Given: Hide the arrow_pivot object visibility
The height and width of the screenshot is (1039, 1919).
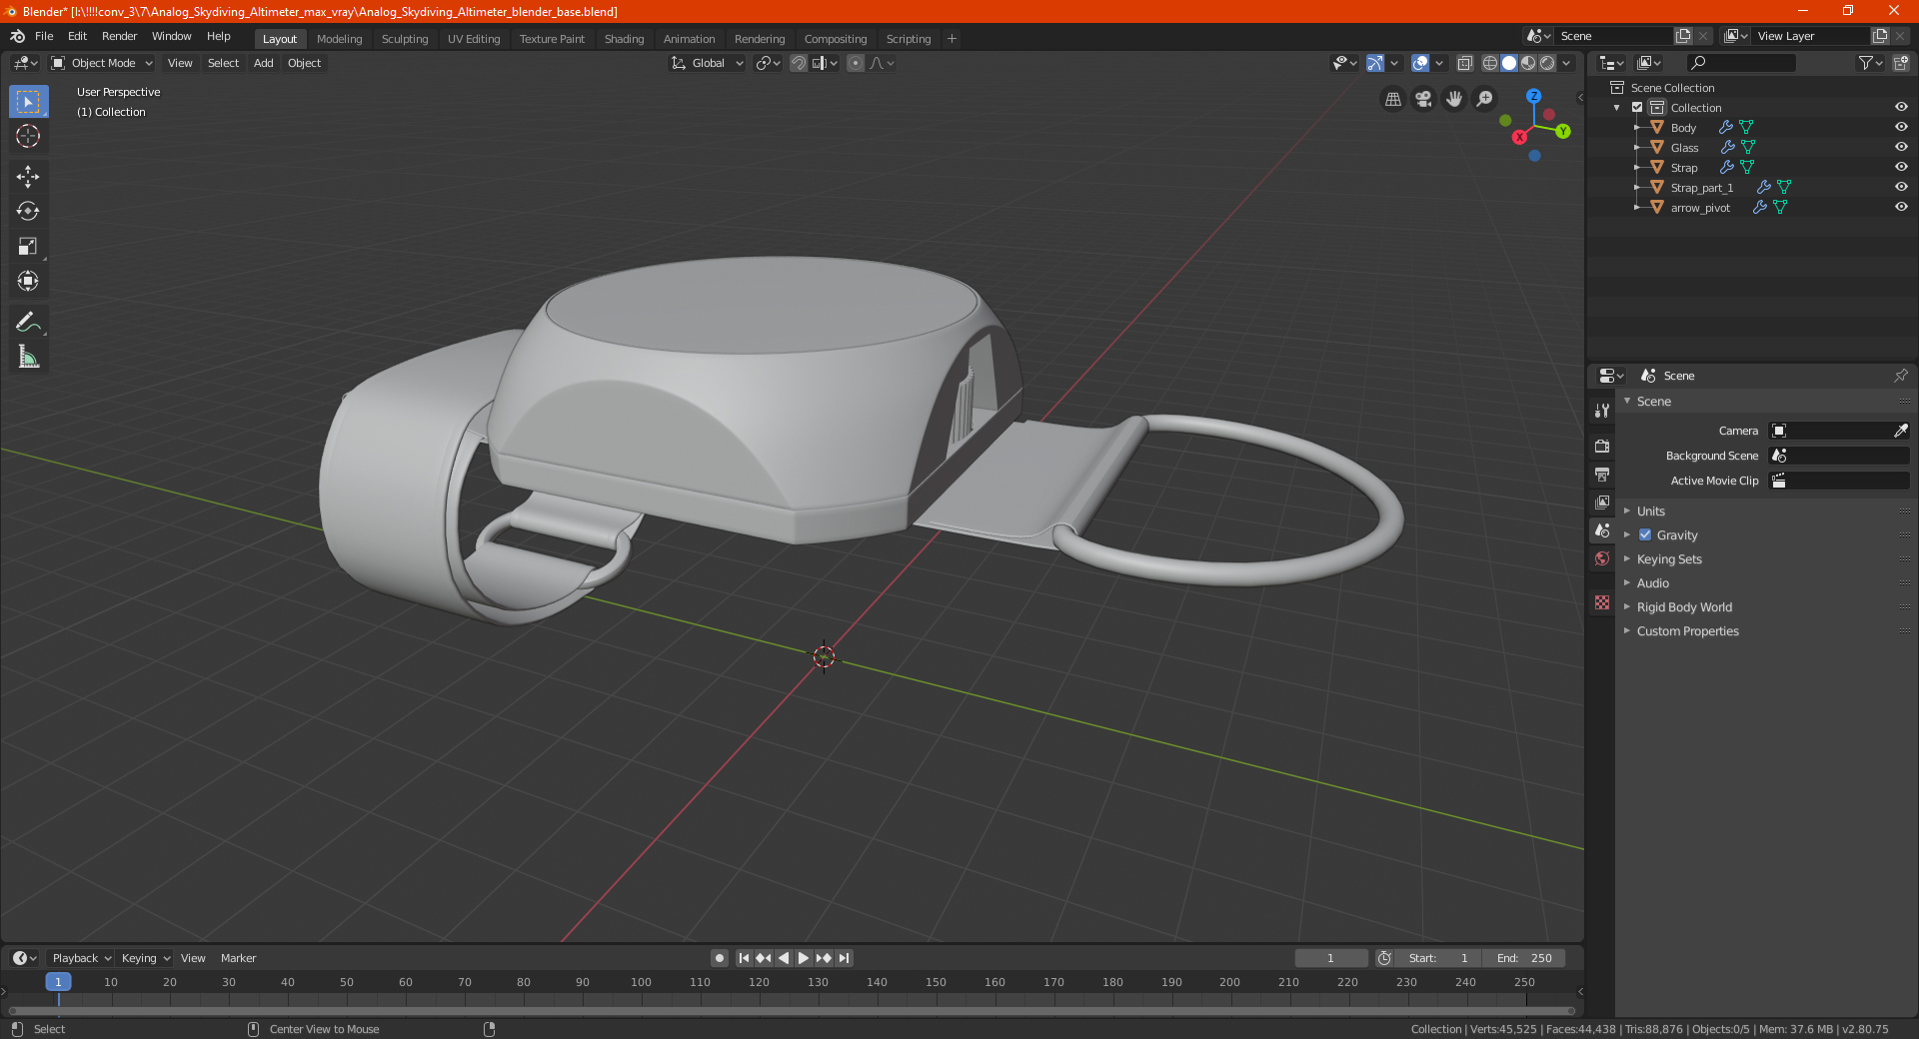Looking at the screenshot, I should [x=1901, y=207].
